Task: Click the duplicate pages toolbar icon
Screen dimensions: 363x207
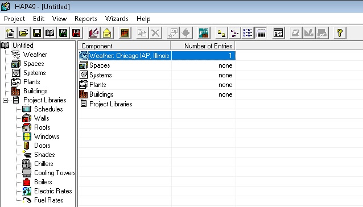Action: 142,33
